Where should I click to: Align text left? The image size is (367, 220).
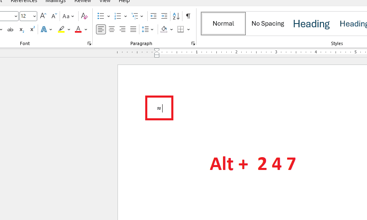[101, 29]
